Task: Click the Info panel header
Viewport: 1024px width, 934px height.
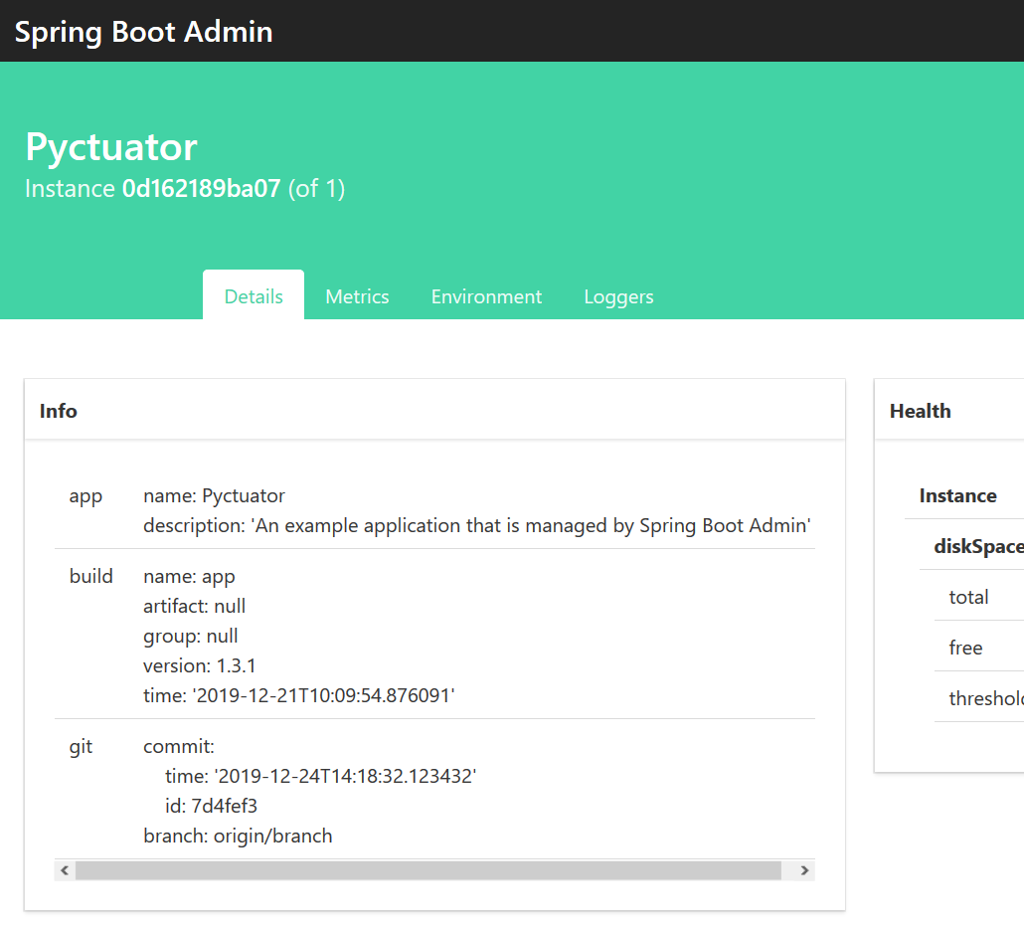Action: point(434,410)
